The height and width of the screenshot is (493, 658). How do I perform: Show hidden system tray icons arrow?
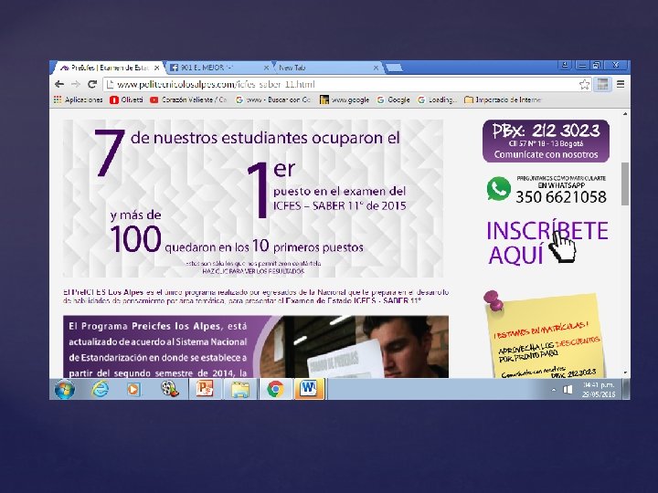pyautogui.click(x=554, y=390)
